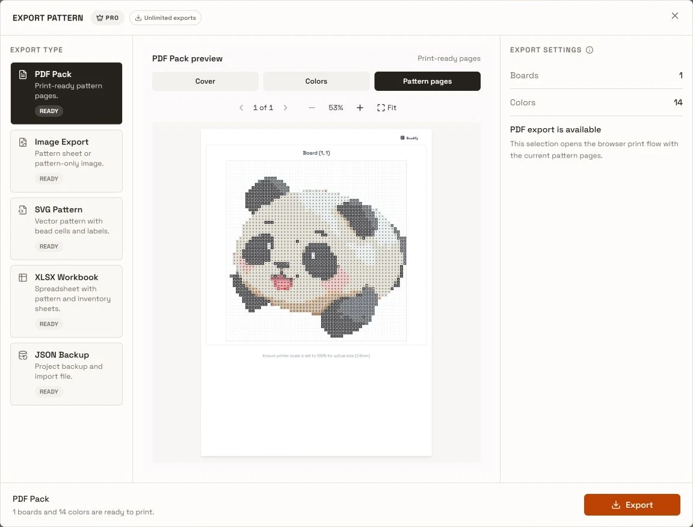The image size is (693, 527).
Task: Click the 'Print-ready pages' label
Action: pyautogui.click(x=449, y=58)
